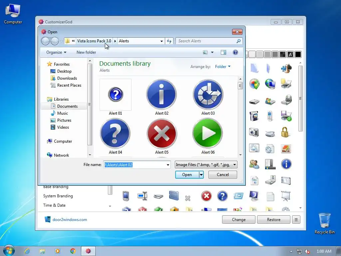Click inside the File name field

[x=135, y=165]
